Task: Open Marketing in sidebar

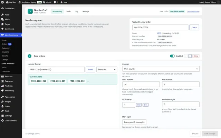Action: [11, 90]
